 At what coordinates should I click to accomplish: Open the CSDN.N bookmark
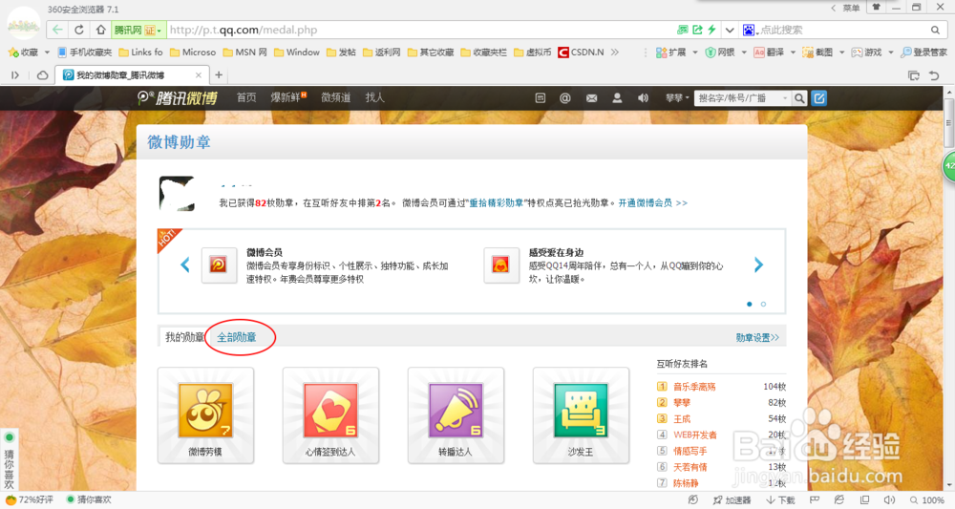click(x=581, y=53)
